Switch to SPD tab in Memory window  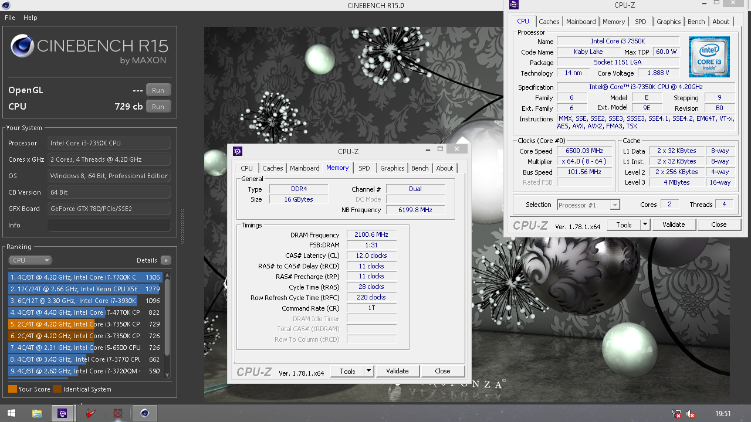(x=364, y=168)
